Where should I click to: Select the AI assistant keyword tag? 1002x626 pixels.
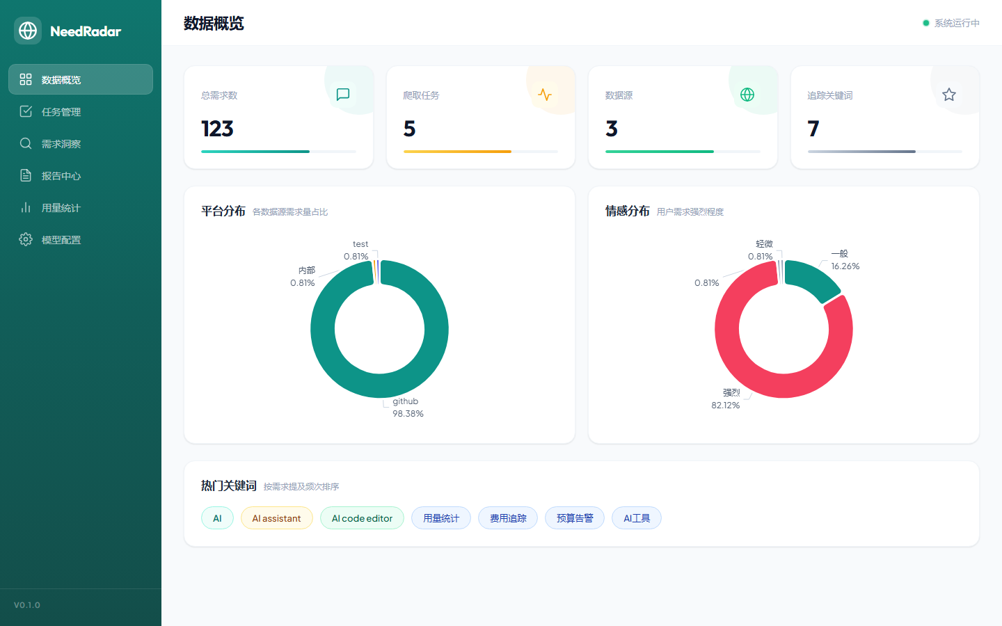[x=276, y=518]
